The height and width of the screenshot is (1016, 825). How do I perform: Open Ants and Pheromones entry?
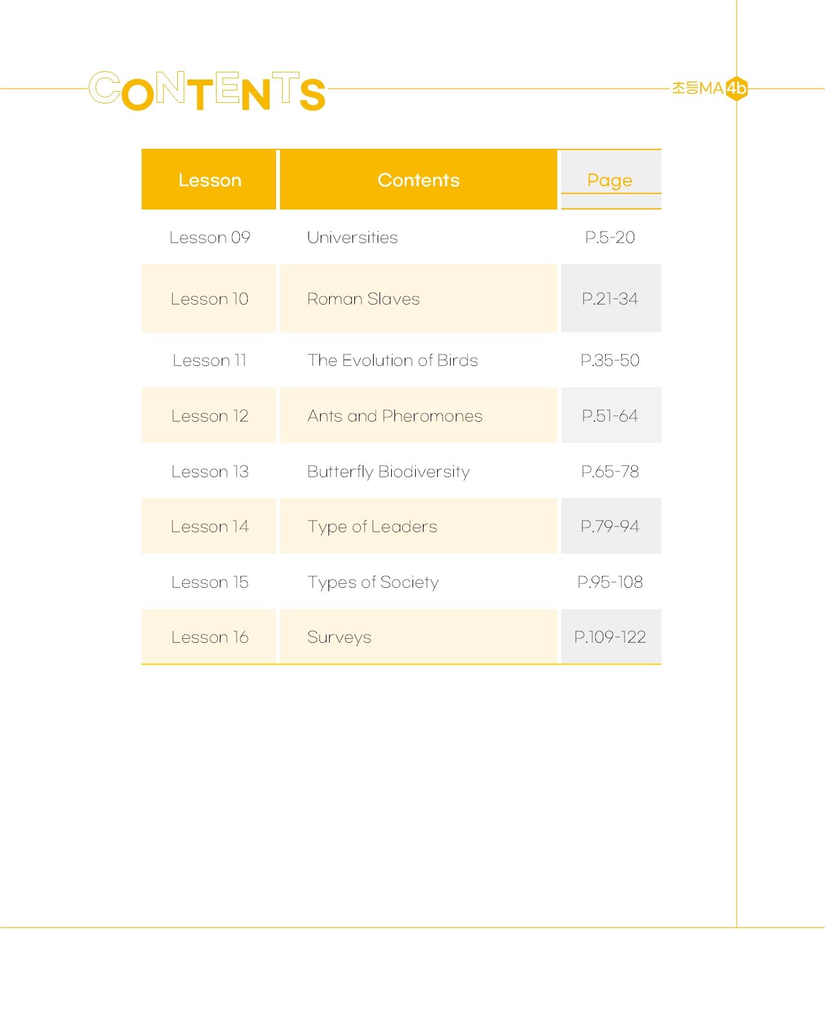pos(395,416)
